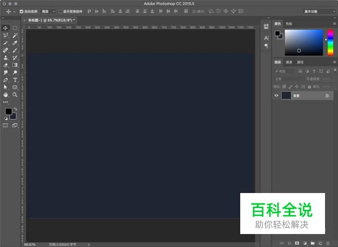Select the Slice tool
The image size is (338, 247).
tap(5, 43)
